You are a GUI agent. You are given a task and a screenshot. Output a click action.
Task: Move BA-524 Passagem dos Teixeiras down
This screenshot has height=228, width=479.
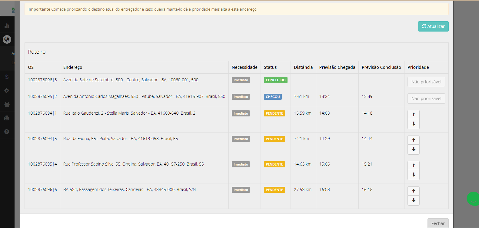[x=414, y=200]
